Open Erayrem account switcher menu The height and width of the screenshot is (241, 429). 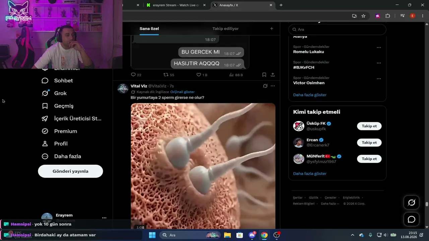point(104,218)
